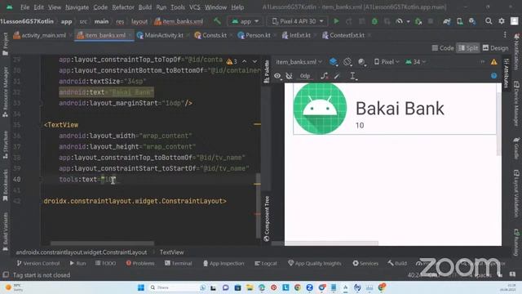Screen dimensions: 522x294
Task: Click the Bakai Bank text in preview
Action: click(x=400, y=109)
